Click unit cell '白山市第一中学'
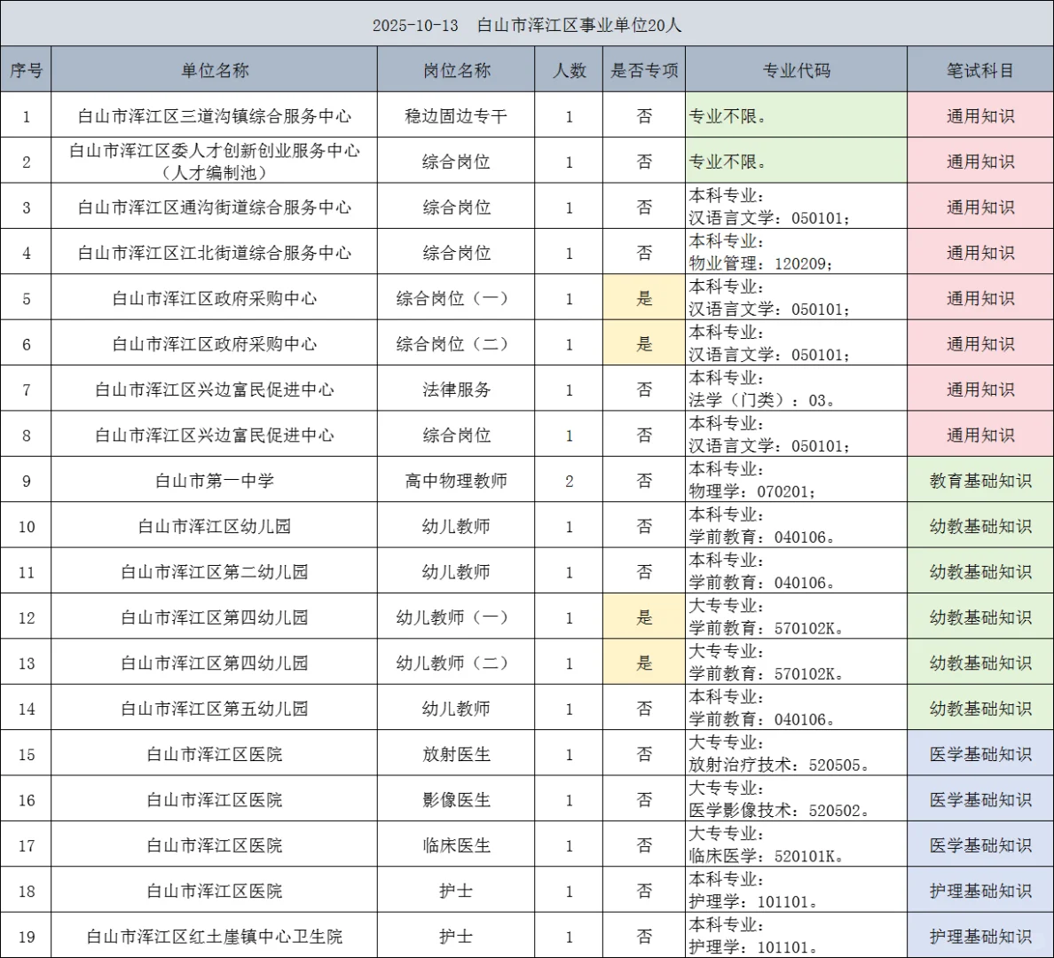1054x958 pixels. tap(215, 481)
